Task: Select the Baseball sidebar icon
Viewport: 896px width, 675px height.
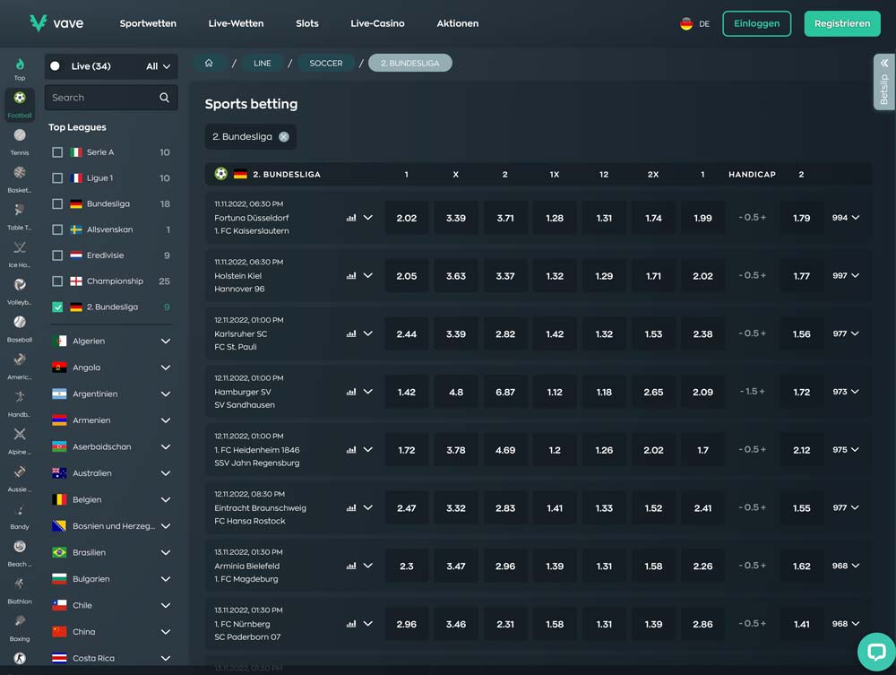Action: click(20, 328)
